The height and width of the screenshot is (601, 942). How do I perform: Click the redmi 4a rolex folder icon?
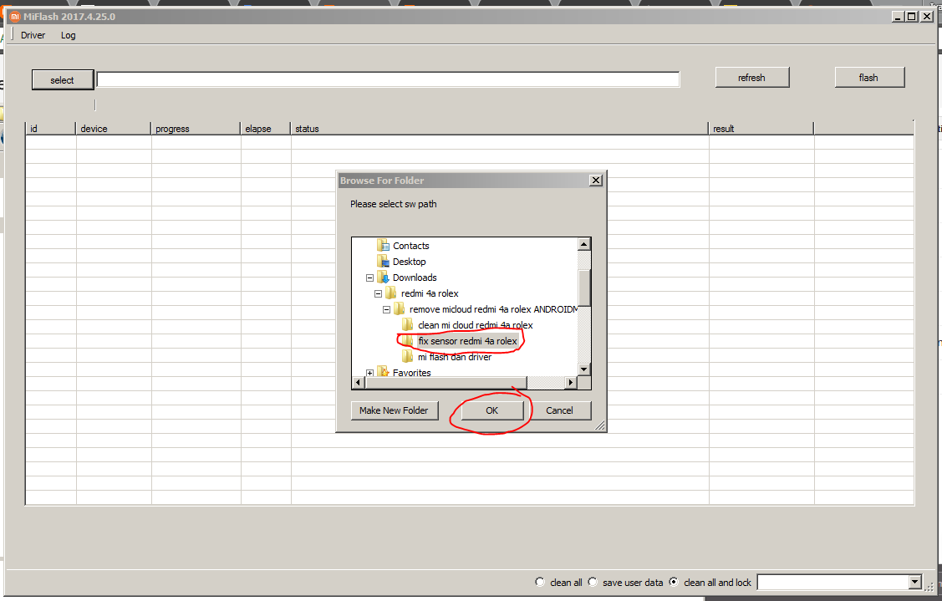click(x=391, y=293)
